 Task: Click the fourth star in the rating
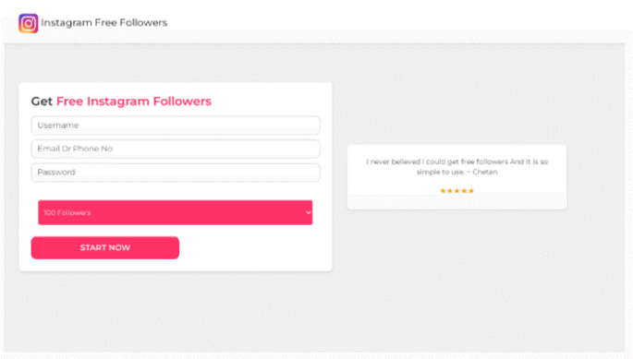(x=464, y=191)
